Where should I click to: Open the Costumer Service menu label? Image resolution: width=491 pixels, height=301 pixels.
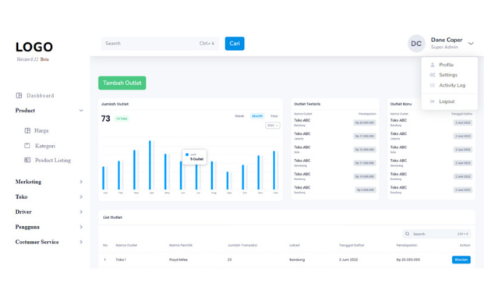[x=37, y=242]
